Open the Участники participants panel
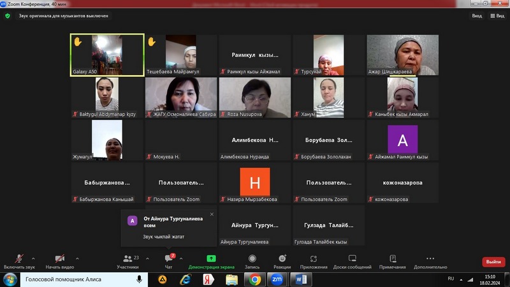The width and height of the screenshot is (510, 287). (x=127, y=259)
